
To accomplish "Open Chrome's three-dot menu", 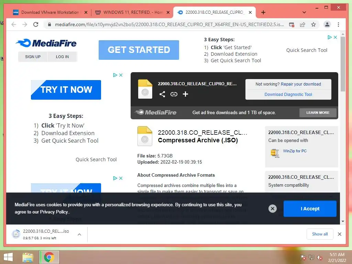I will tap(338, 24).
